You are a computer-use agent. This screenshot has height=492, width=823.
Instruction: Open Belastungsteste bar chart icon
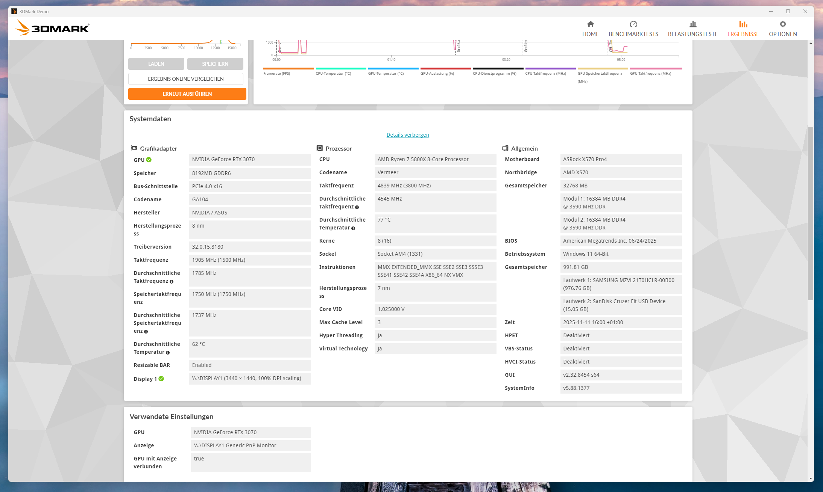pyautogui.click(x=692, y=24)
